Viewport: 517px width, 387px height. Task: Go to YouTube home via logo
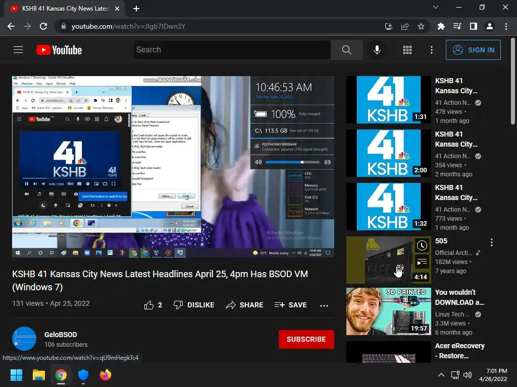pos(59,50)
